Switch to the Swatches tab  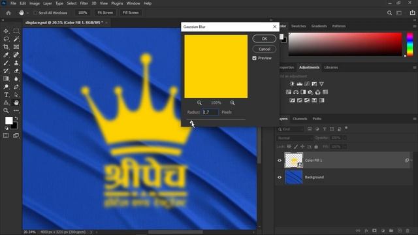pos(298,26)
